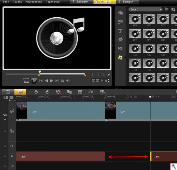Adjust timecode using the stepper arrows
177x170 pixels.
tap(108, 81)
